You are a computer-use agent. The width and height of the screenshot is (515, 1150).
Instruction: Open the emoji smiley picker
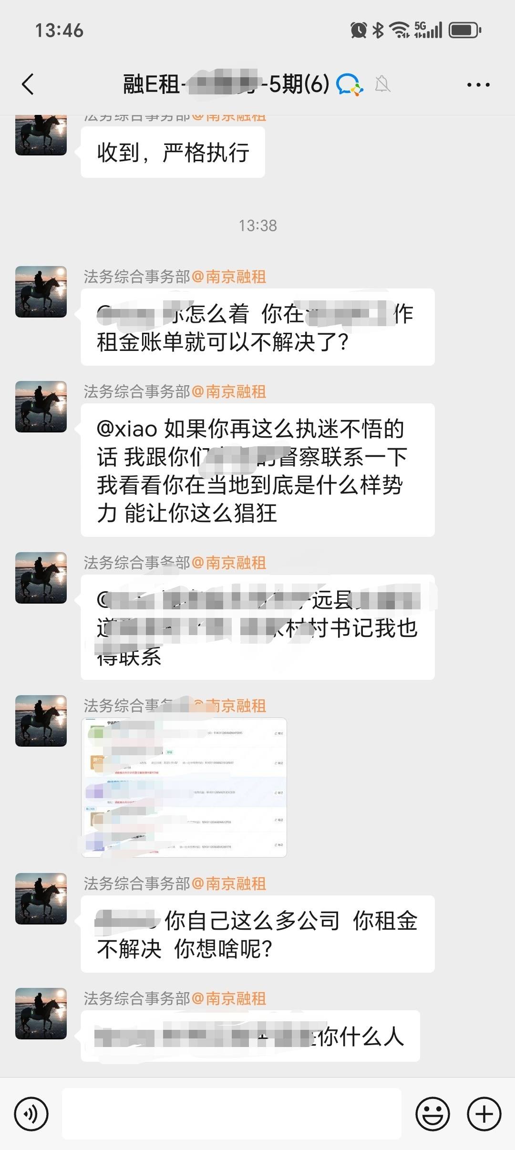tap(433, 1114)
